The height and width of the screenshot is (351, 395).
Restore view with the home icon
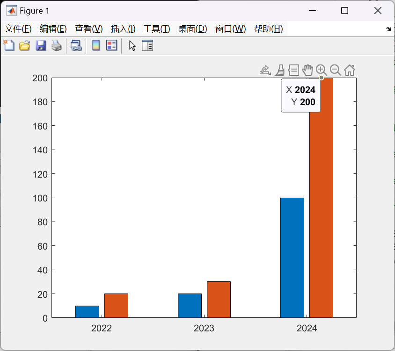pos(349,71)
